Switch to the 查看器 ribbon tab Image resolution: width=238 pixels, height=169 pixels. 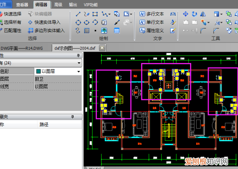[x=22, y=5]
